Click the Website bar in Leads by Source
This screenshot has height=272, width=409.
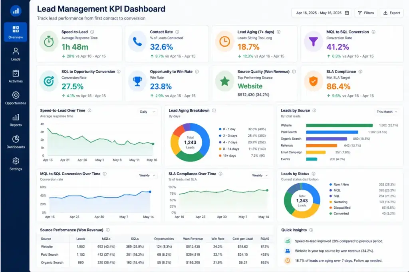pos(340,125)
